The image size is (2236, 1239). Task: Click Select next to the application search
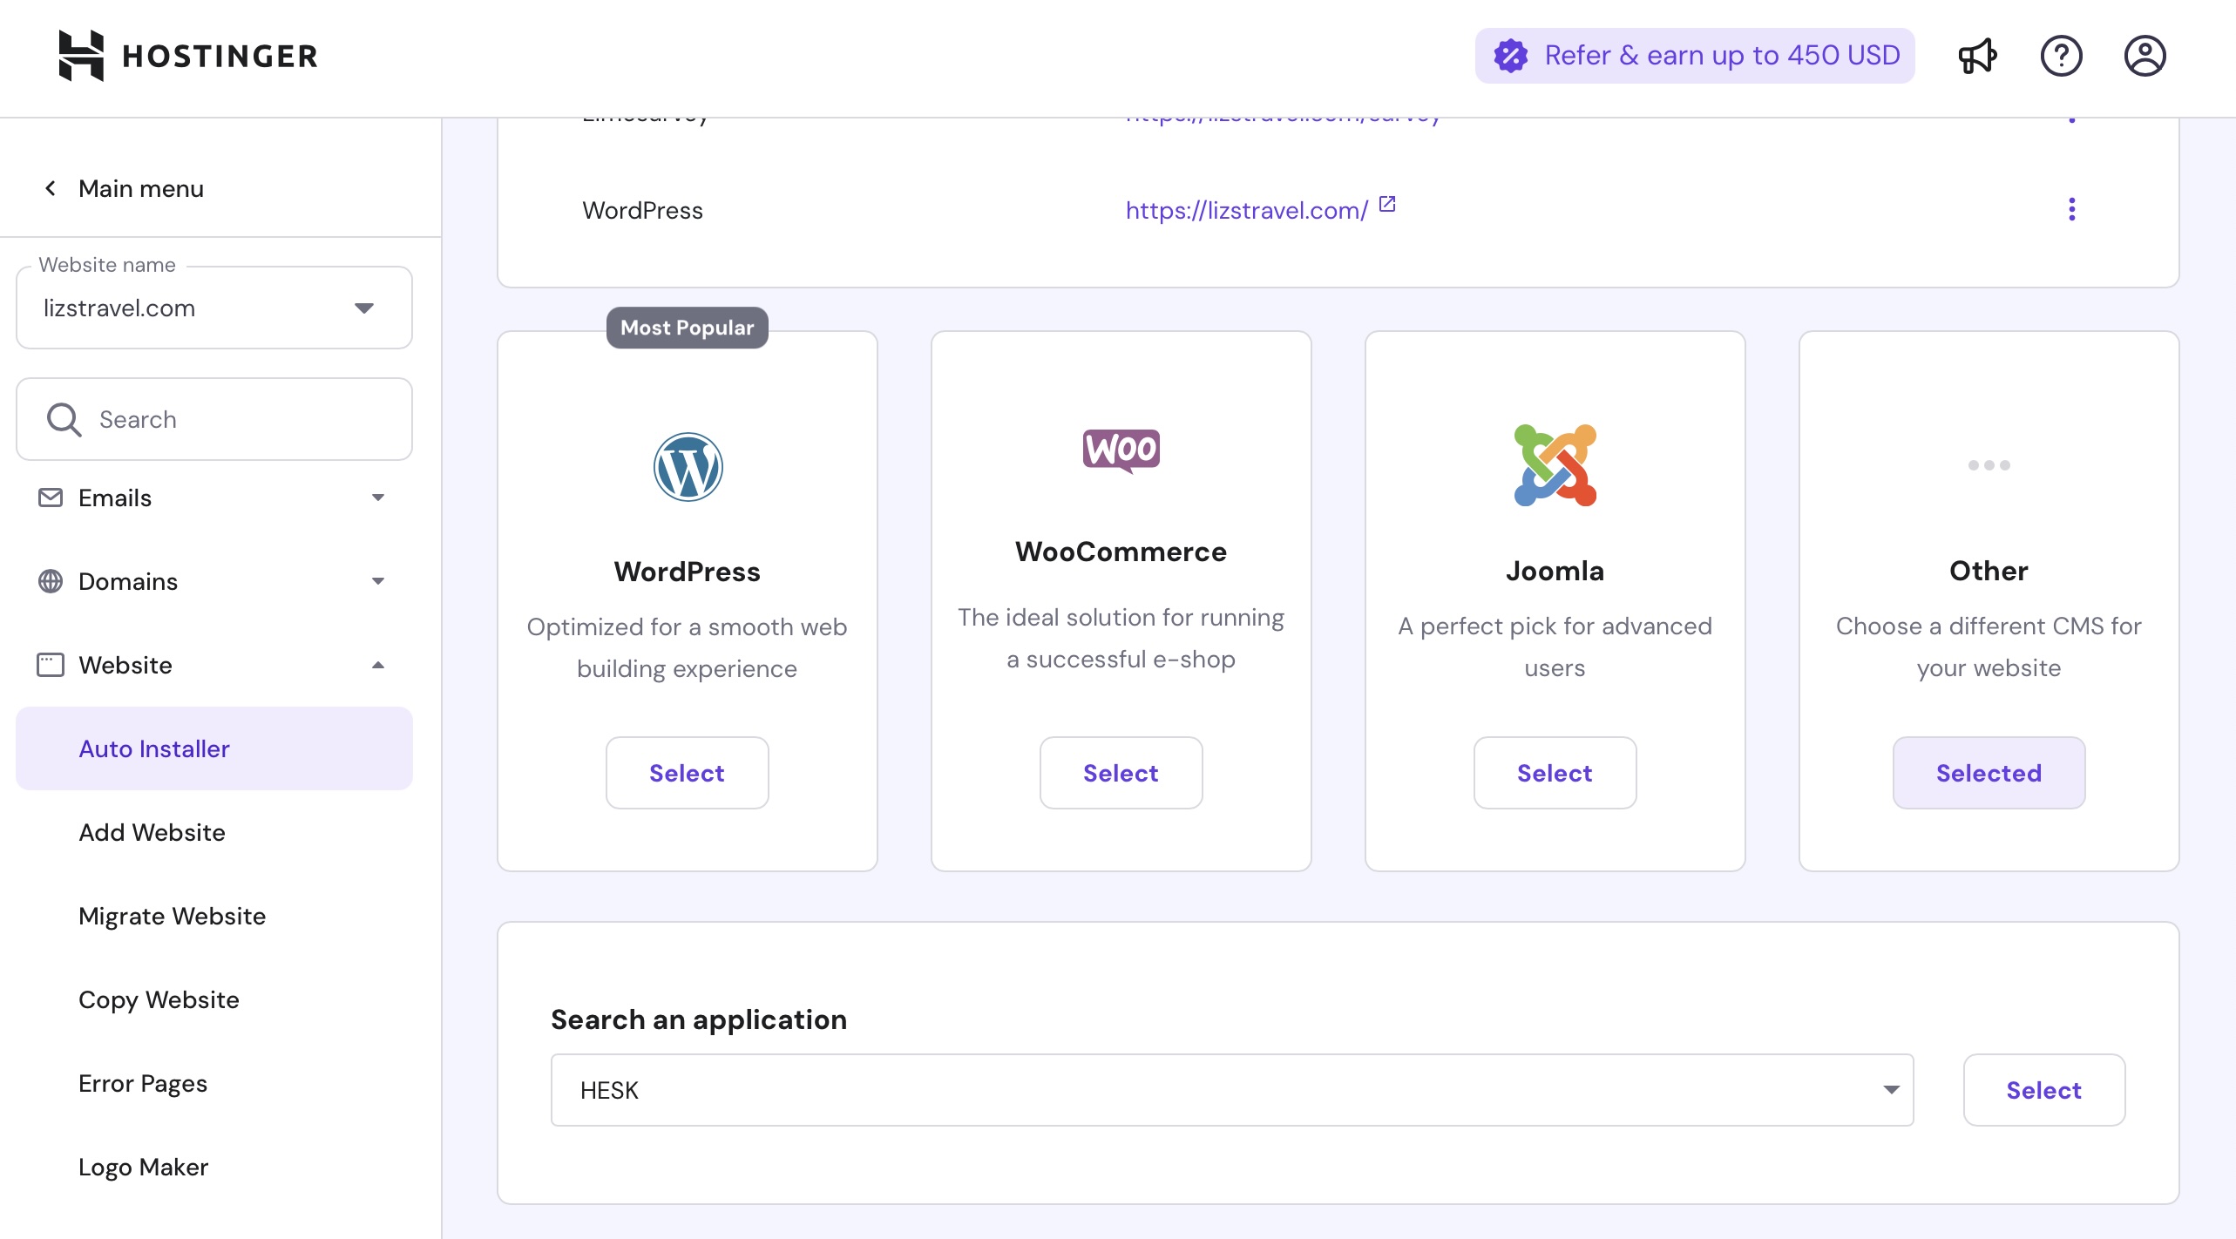tap(2043, 1090)
